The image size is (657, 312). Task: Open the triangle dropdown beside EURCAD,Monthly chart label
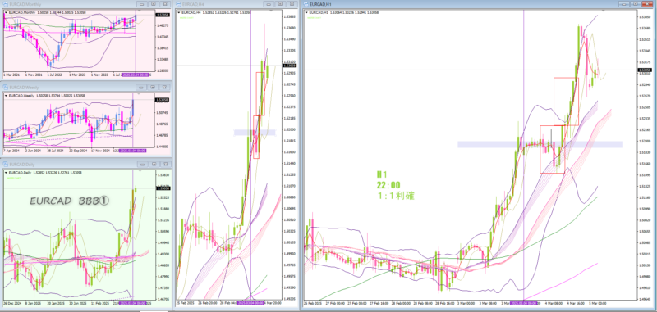[x=6, y=12]
